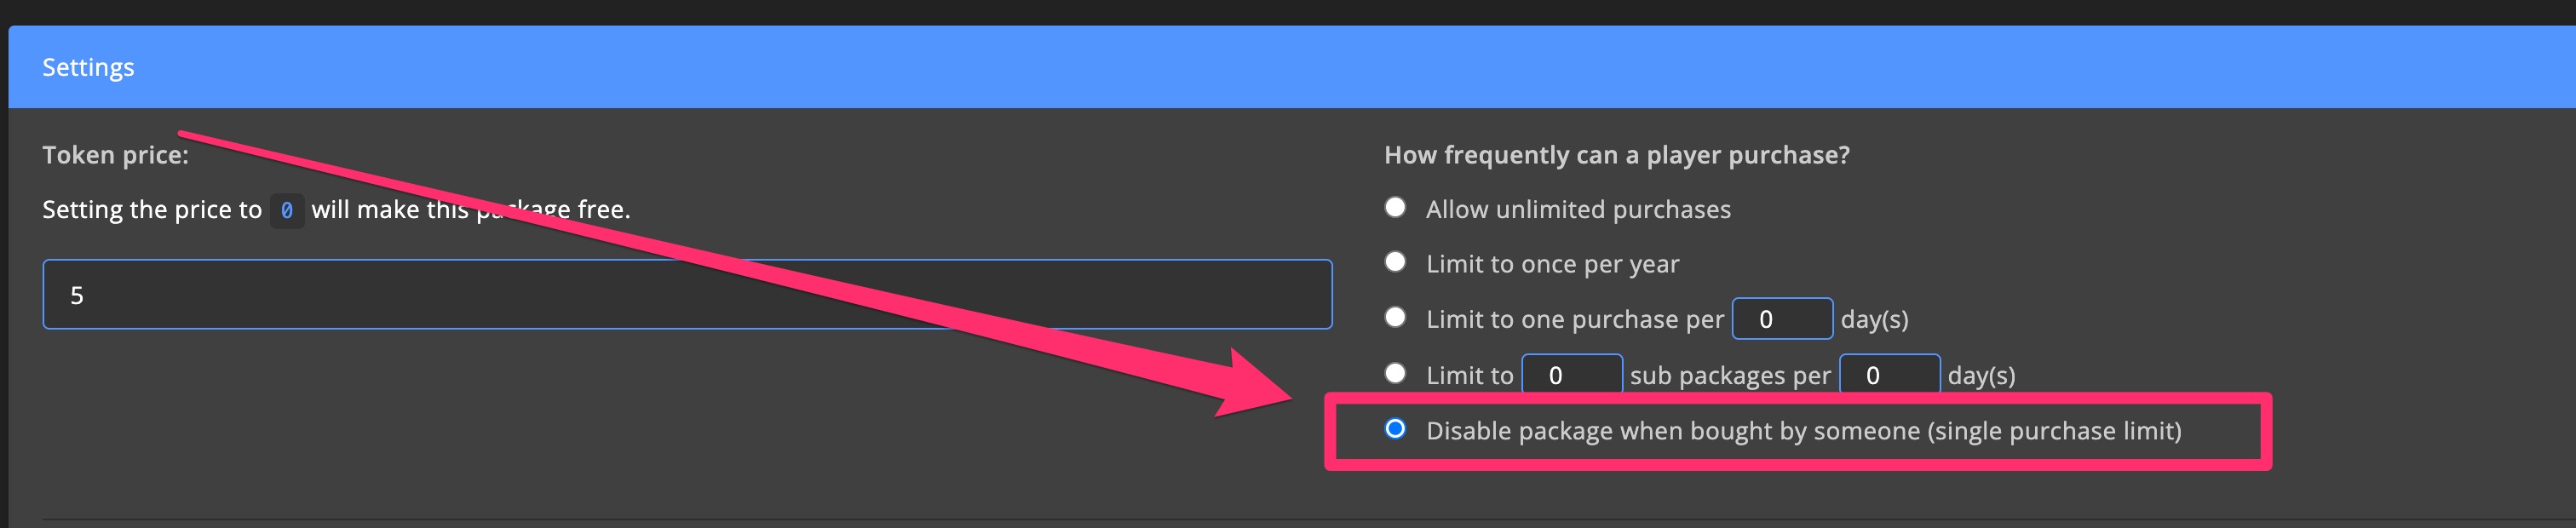Click the "day(s)" label after the purchase input
This screenshot has width=2576, height=528.
coord(1875,319)
